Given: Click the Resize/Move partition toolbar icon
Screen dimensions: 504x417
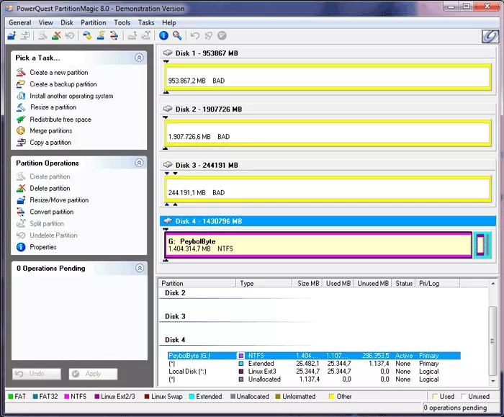Looking at the screenshot, I should [x=12, y=36].
